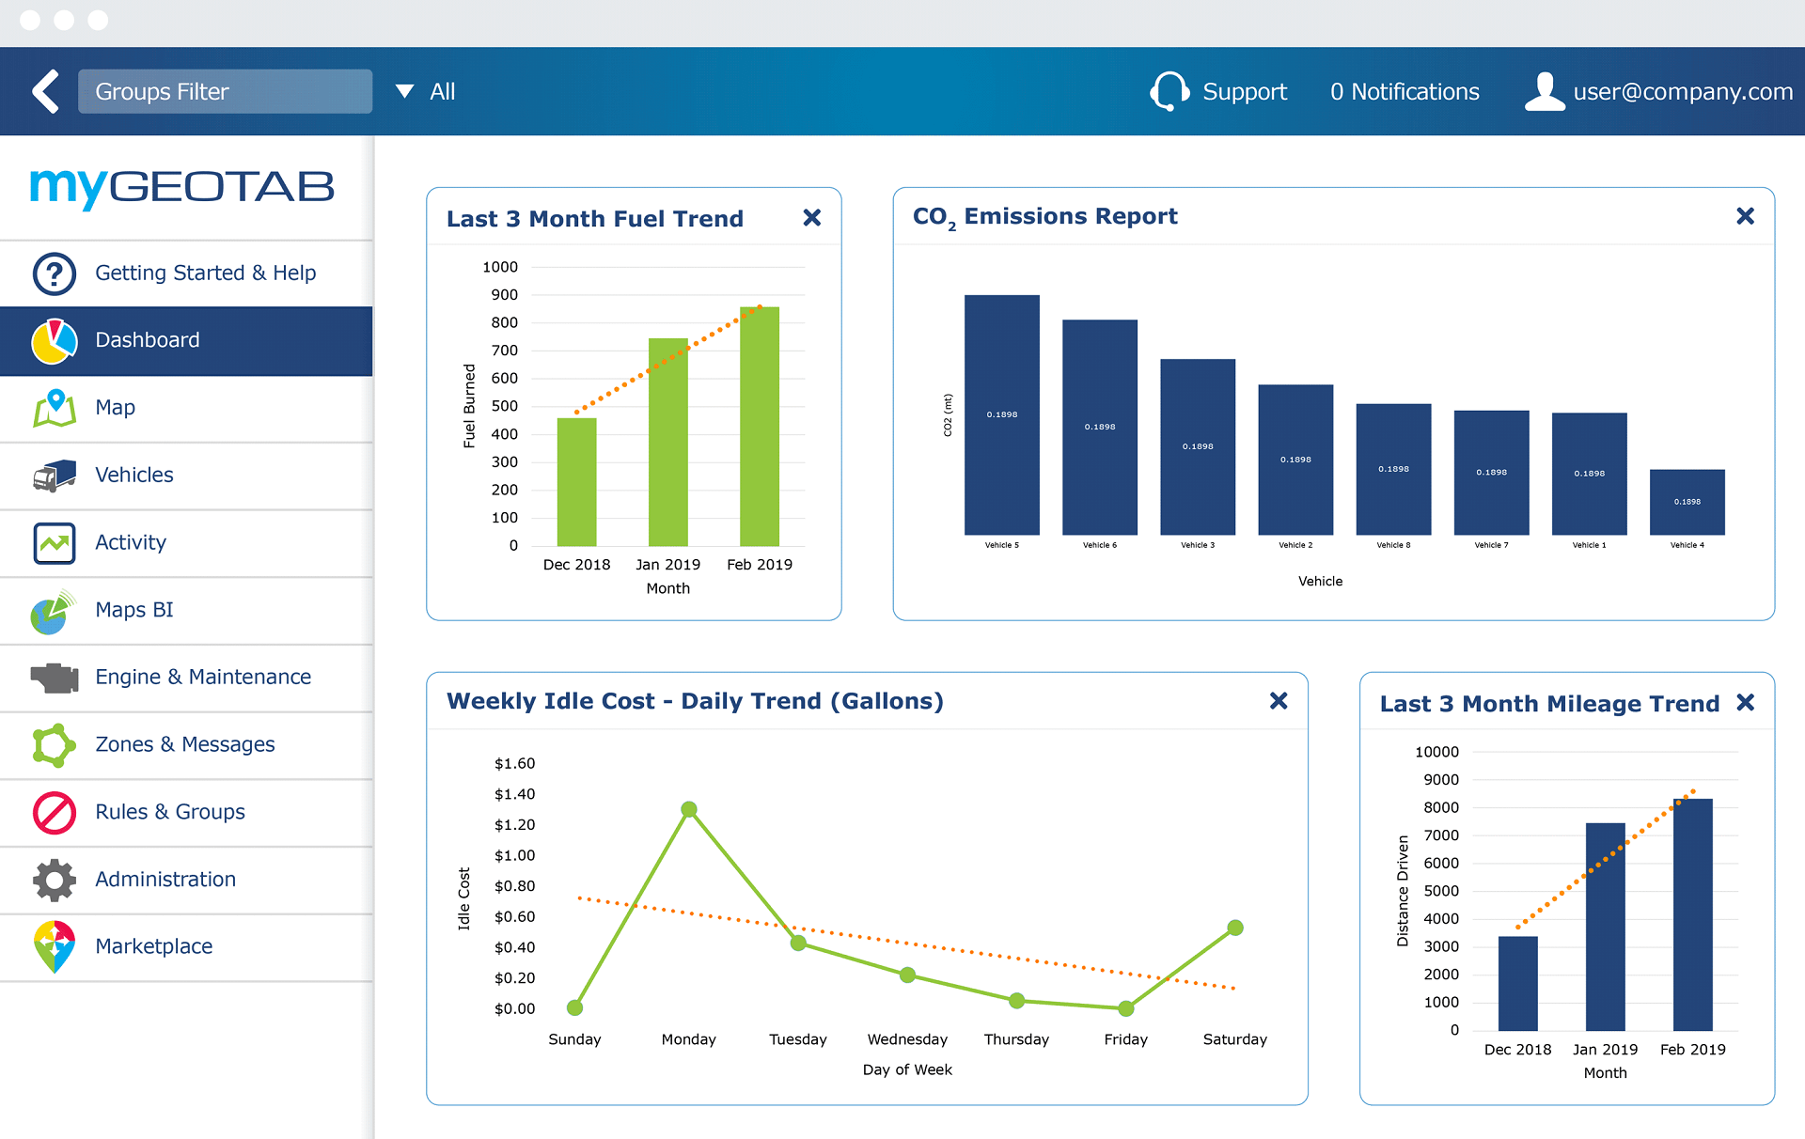This screenshot has height=1139, width=1805.
Task: Open the Maps BI globe icon
Action: pyautogui.click(x=54, y=611)
